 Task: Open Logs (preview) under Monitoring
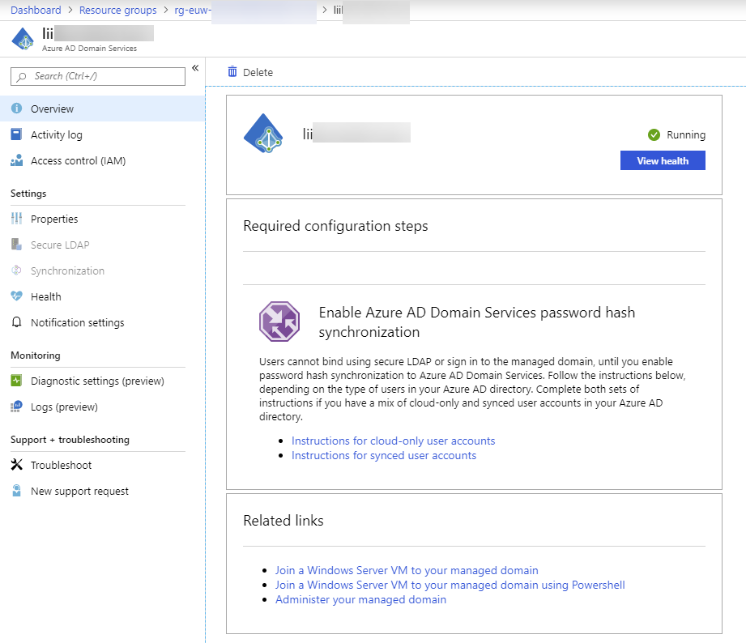tap(102, 407)
